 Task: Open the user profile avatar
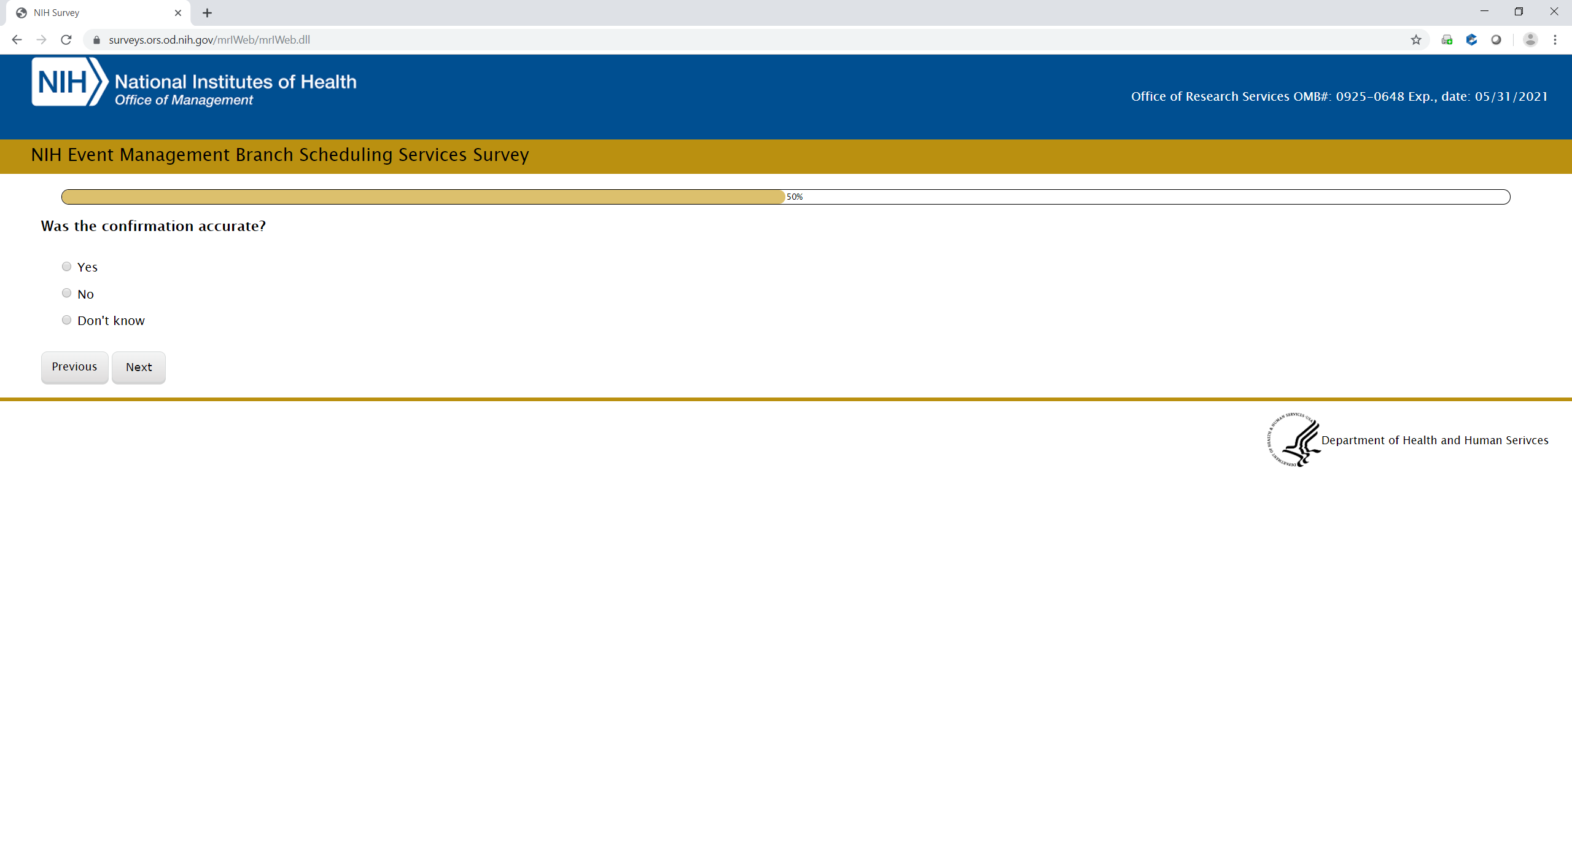[1530, 40]
